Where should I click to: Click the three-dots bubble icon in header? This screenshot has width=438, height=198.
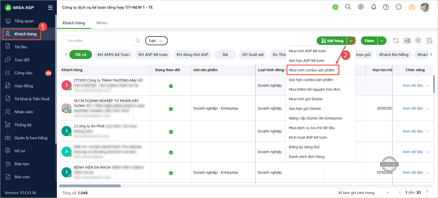click(x=399, y=7)
